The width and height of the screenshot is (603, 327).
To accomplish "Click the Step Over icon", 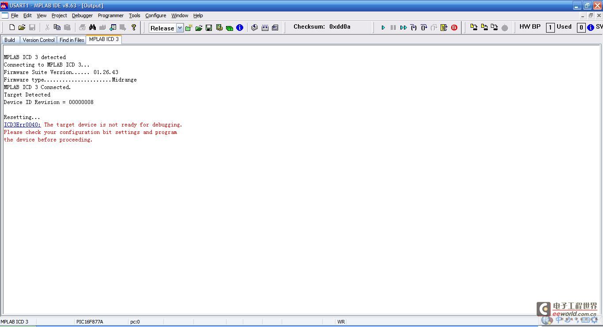I will pyautogui.click(x=424, y=27).
